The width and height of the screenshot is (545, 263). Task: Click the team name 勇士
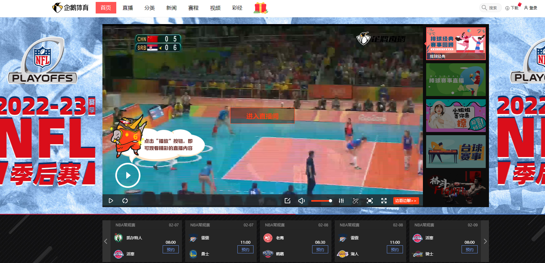pos(205,254)
